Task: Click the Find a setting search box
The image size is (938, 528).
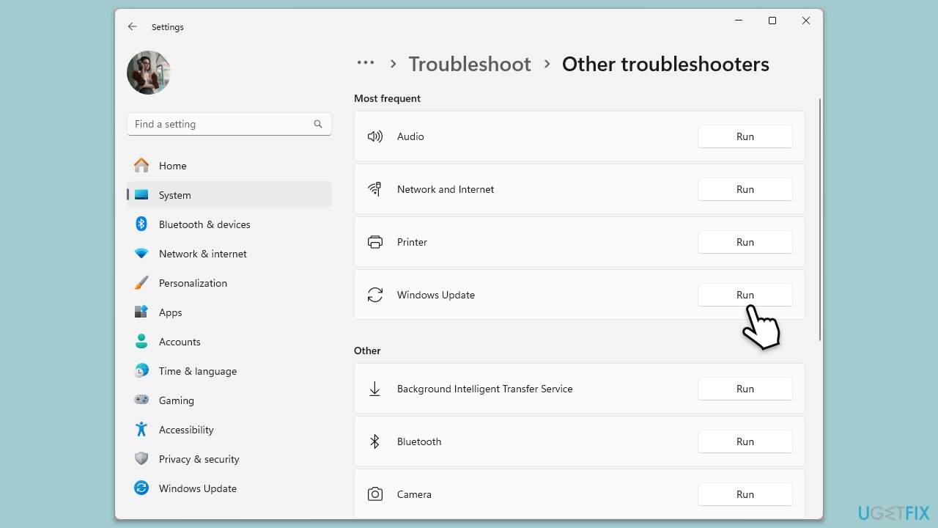Action: (x=229, y=124)
